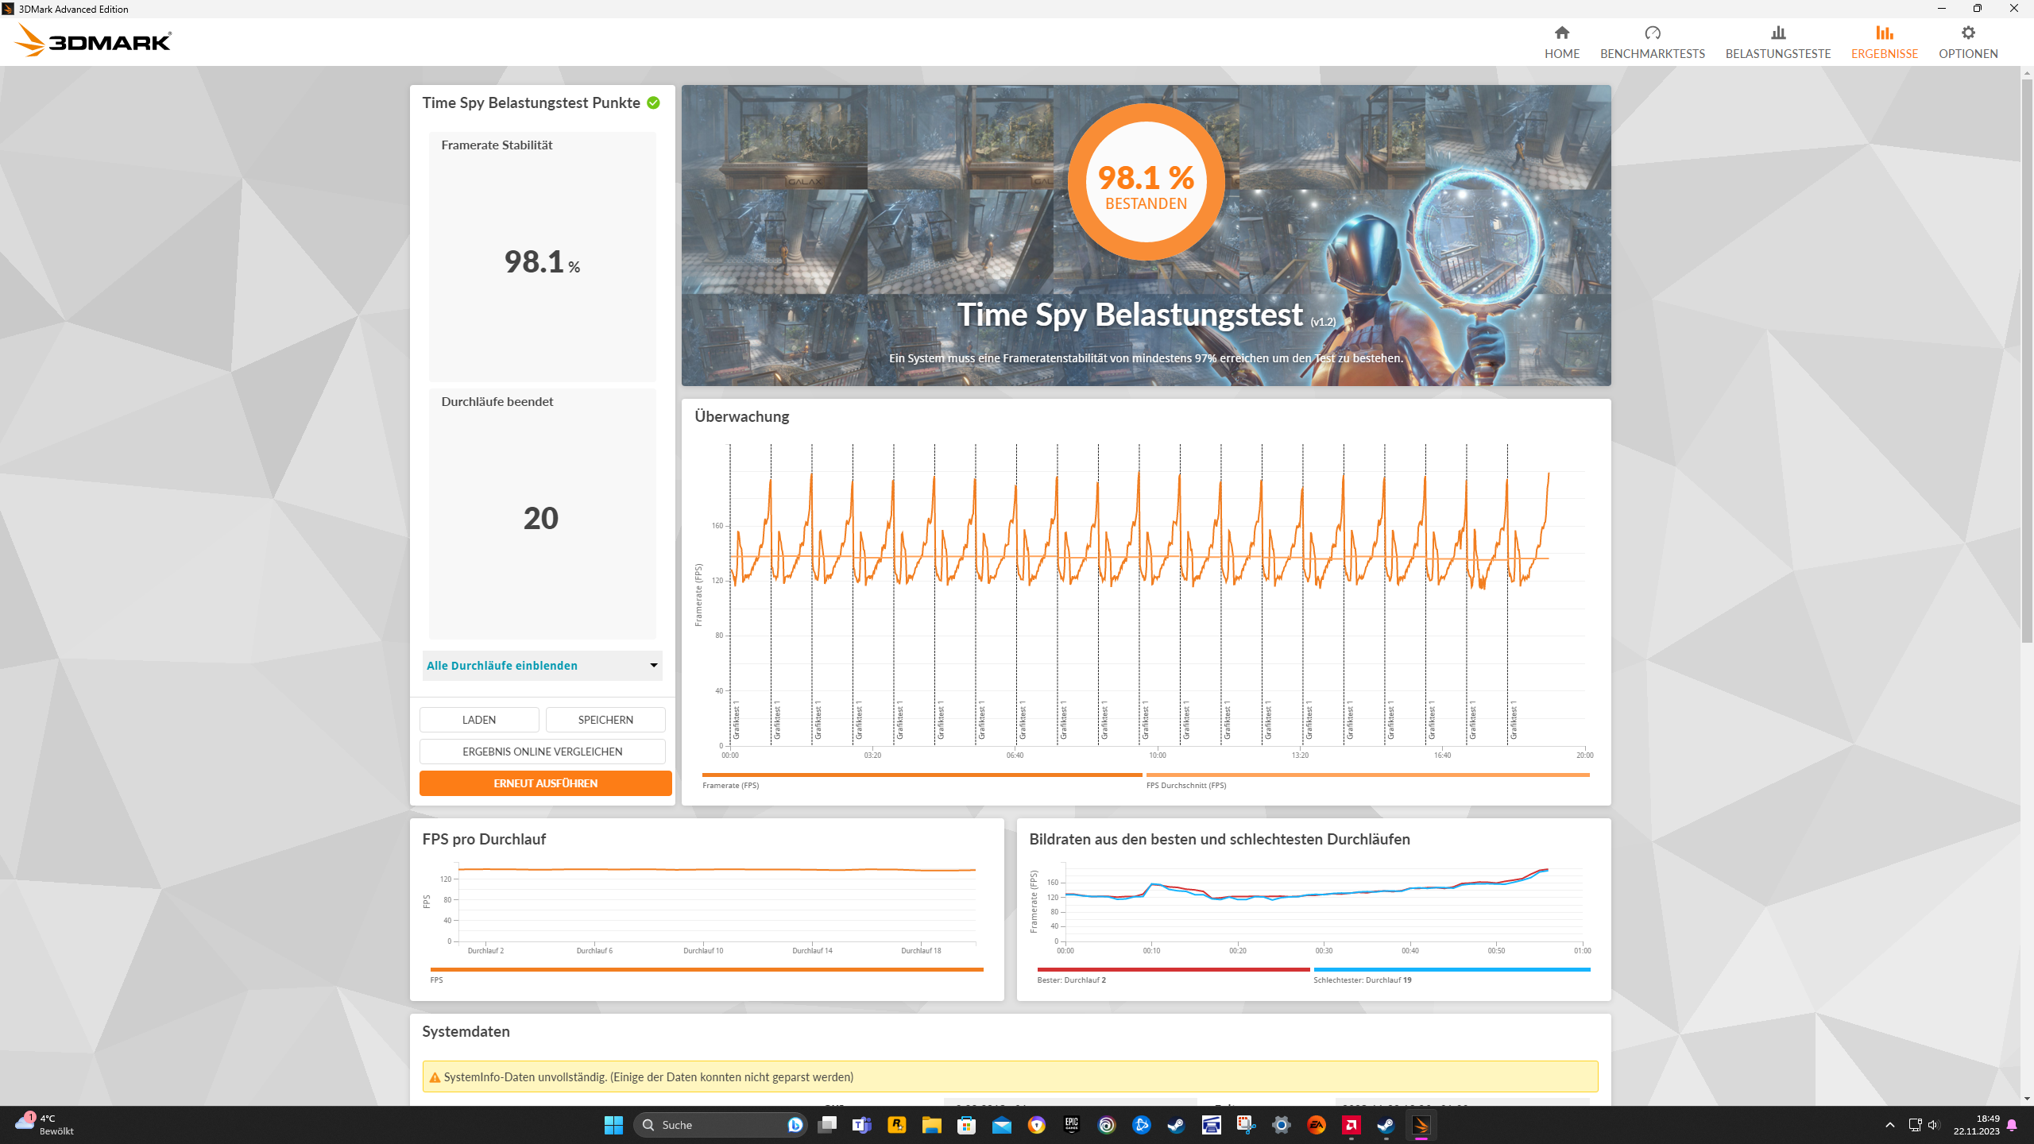Open OPTIONEN gear settings
This screenshot has height=1144, width=2034.
click(1967, 41)
